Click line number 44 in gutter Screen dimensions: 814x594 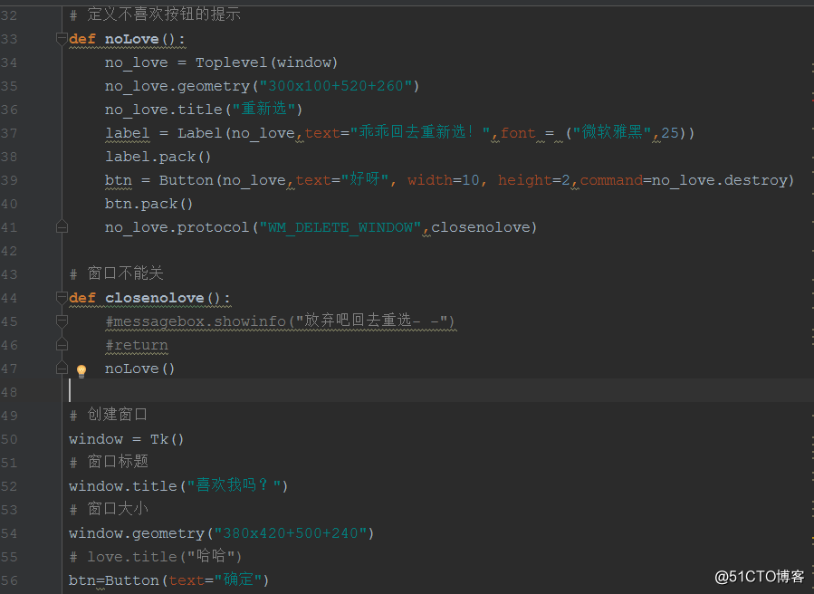(x=9, y=299)
